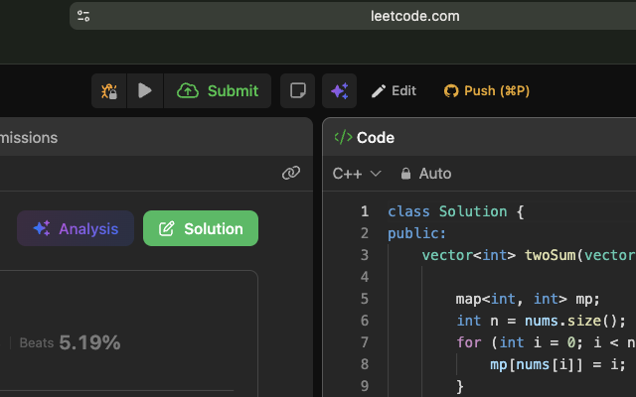Click the green Solution button
Viewport: 636px width, 397px height.
tap(201, 228)
